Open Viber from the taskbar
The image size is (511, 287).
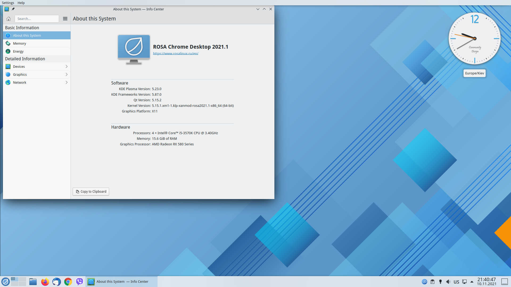[79, 282]
